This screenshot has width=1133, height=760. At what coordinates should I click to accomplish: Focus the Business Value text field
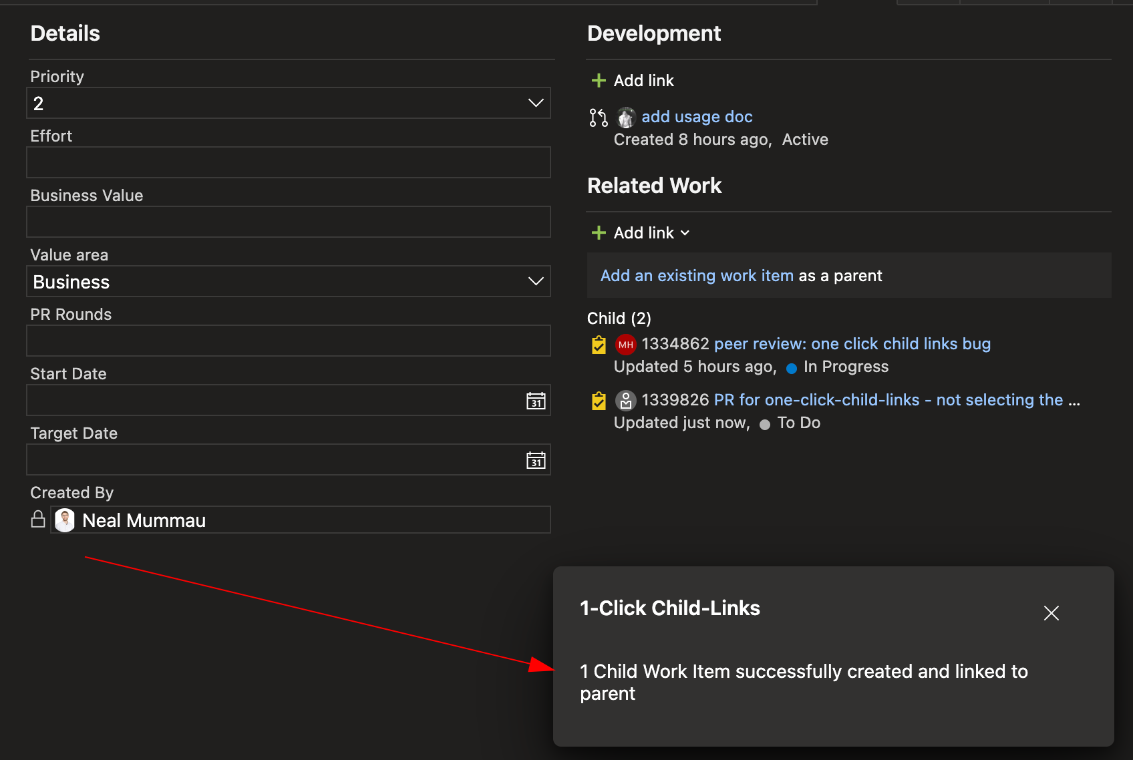pyautogui.click(x=288, y=222)
